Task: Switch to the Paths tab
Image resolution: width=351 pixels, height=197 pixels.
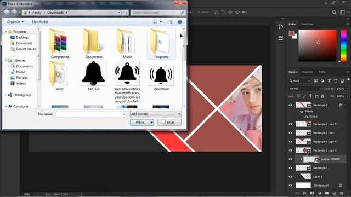Action: pos(322,72)
